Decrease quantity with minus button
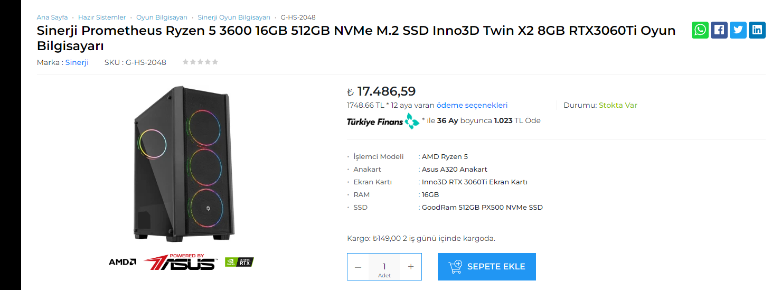The width and height of the screenshot is (781, 290). [x=358, y=267]
